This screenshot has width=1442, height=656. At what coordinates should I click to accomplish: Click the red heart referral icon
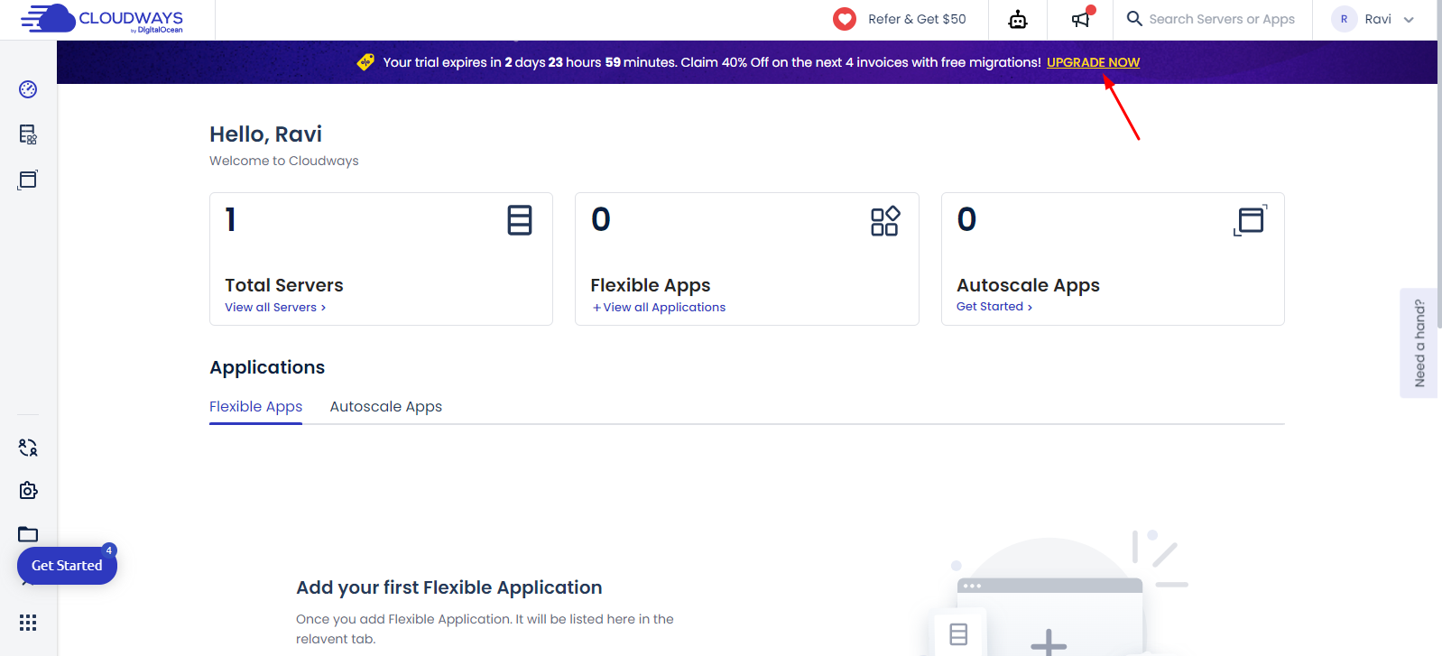(845, 19)
